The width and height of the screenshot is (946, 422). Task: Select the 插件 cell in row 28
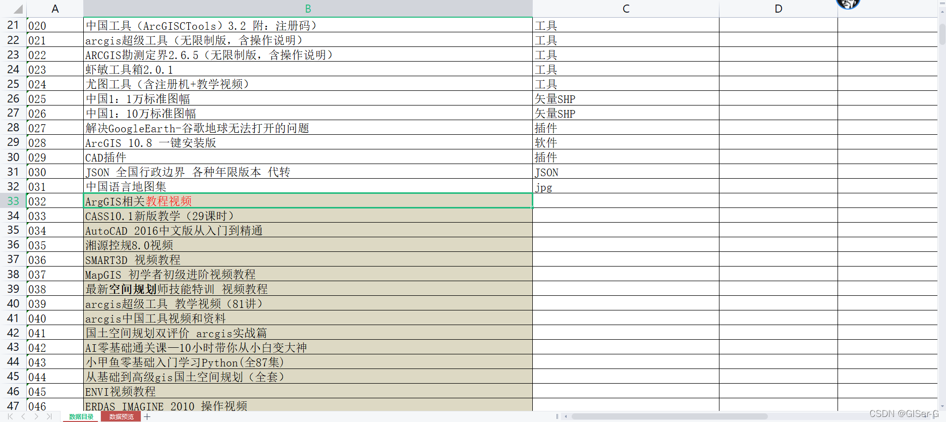click(x=626, y=128)
